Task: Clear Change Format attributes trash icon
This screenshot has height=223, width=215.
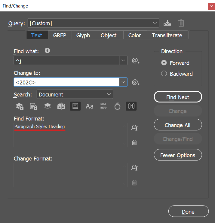Action: pyautogui.click(x=134, y=182)
